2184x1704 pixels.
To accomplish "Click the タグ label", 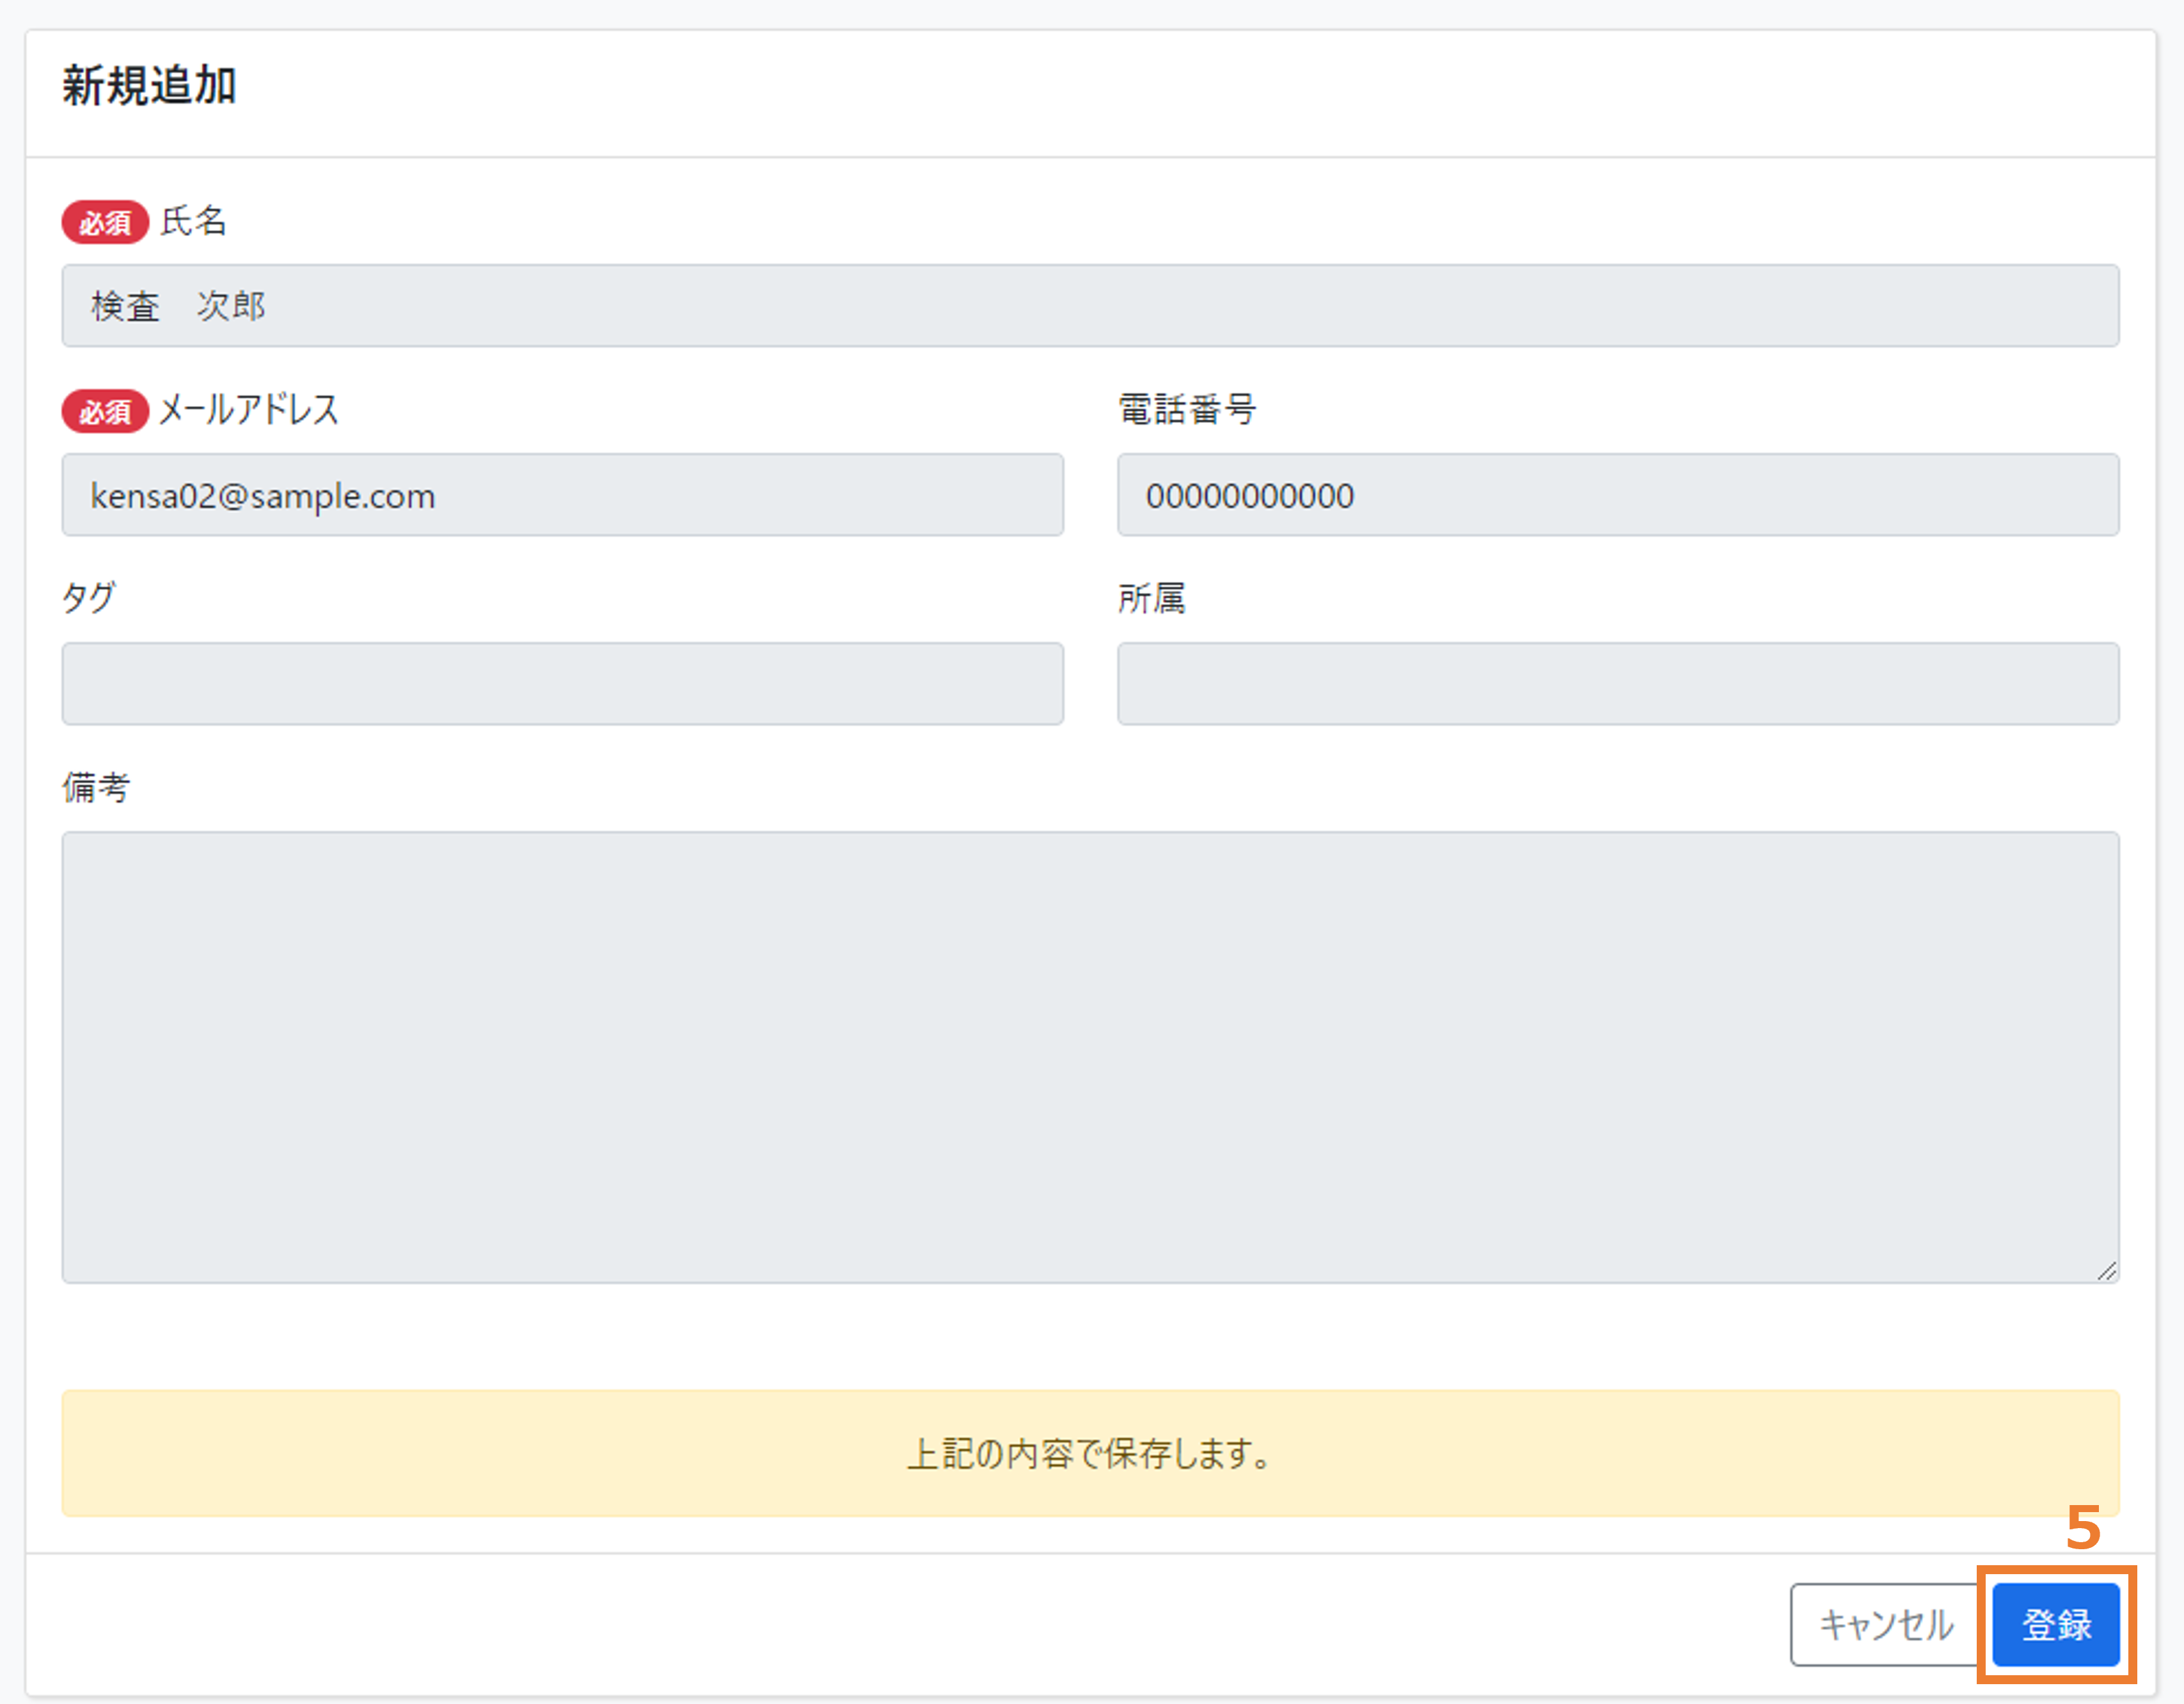I will click(89, 598).
